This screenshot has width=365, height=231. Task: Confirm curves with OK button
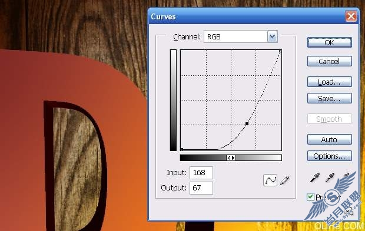330,42
